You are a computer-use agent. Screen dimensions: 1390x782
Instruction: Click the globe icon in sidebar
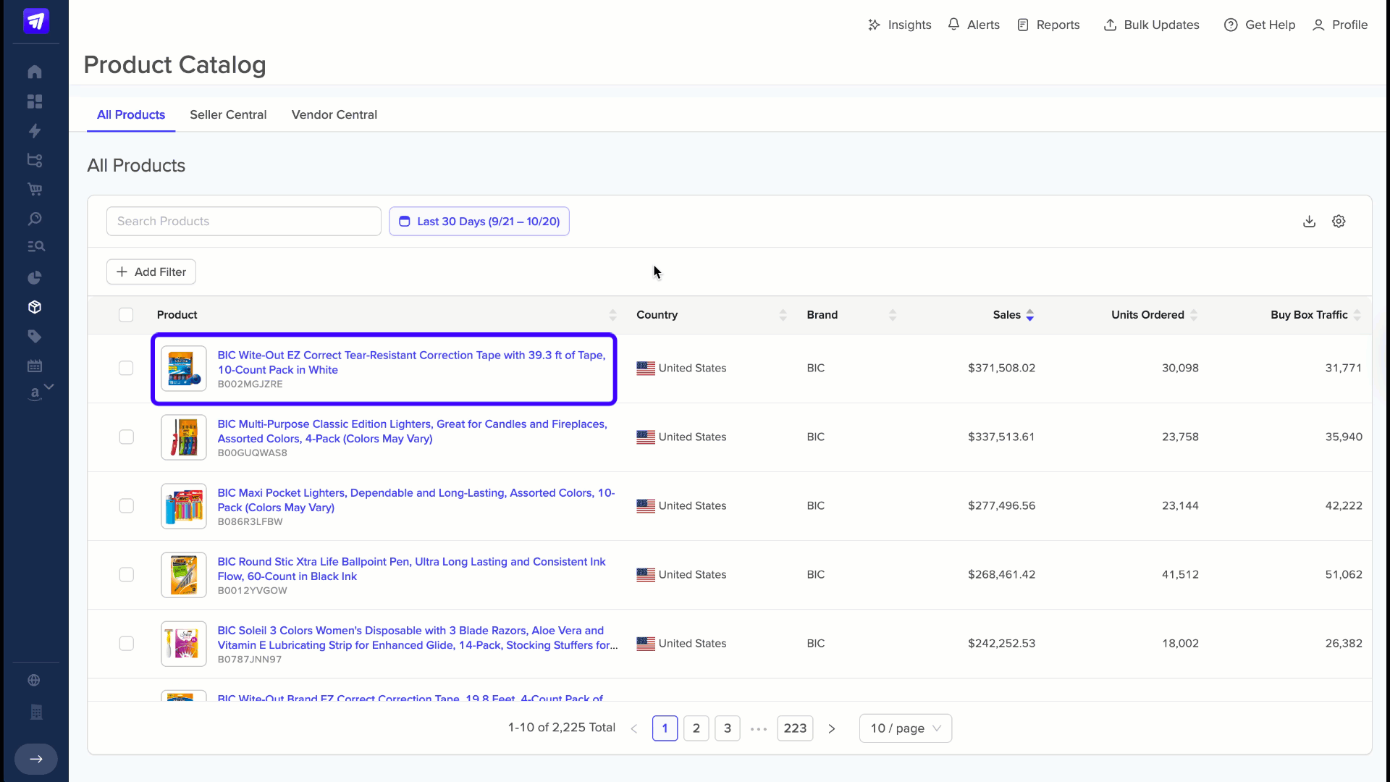click(34, 680)
